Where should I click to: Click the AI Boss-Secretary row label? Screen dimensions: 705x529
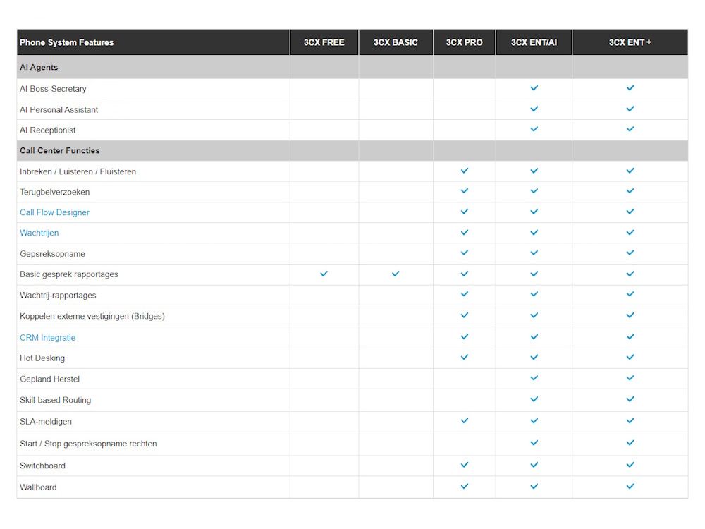tap(53, 89)
